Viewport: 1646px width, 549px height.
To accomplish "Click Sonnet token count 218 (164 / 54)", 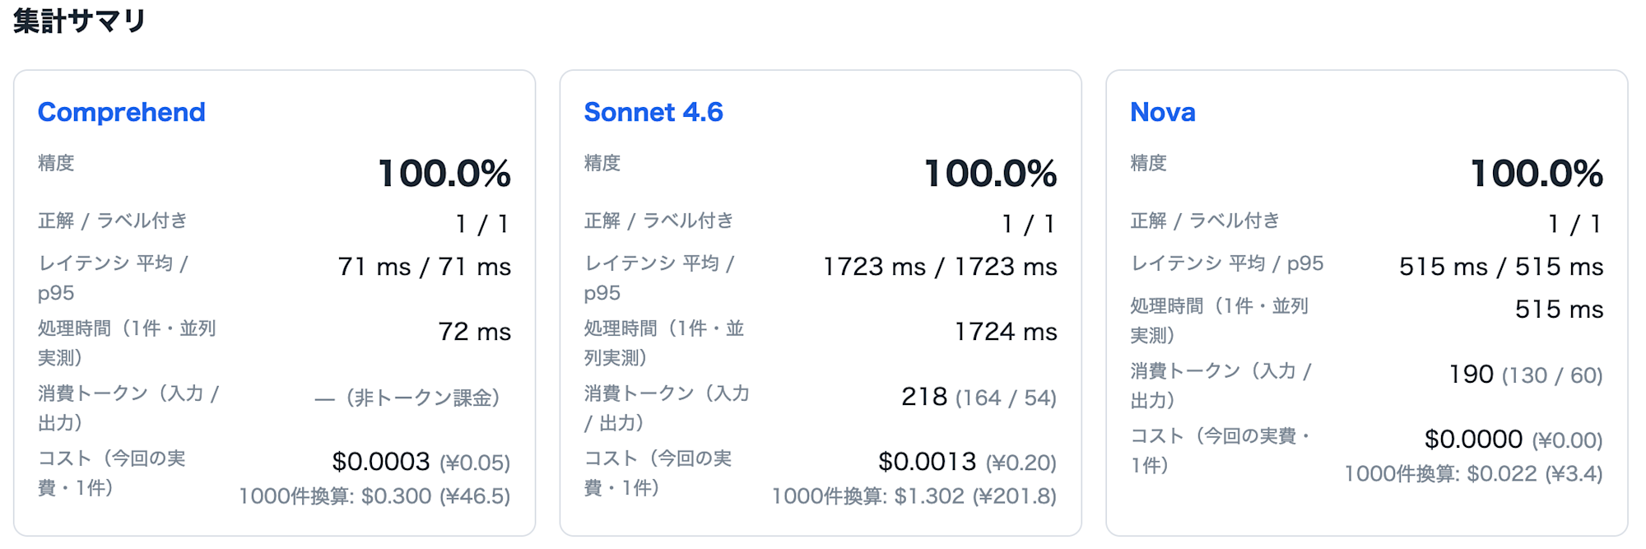I will click(x=979, y=397).
